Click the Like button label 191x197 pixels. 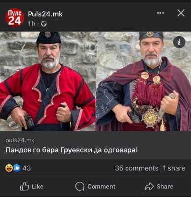[37, 186]
